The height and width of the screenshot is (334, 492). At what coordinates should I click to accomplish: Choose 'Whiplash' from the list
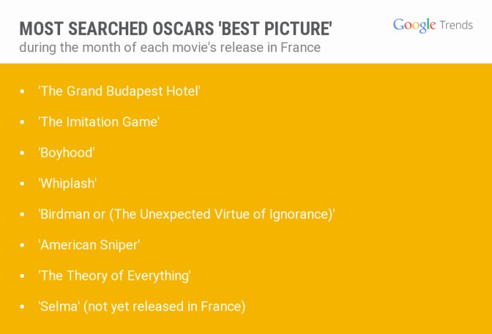[x=67, y=184]
